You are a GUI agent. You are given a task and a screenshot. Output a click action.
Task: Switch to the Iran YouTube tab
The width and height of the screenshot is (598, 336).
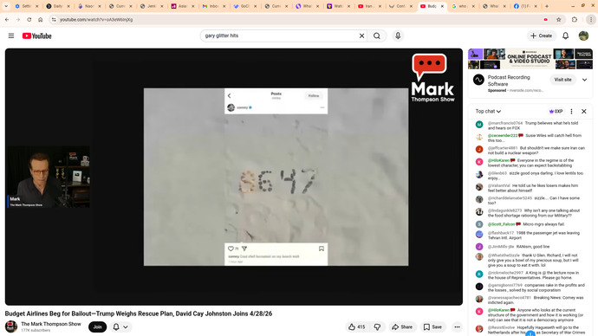(x=370, y=6)
